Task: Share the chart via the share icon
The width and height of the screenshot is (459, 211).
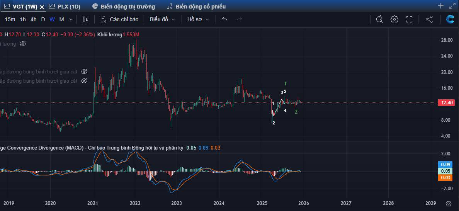Action: 429,19
